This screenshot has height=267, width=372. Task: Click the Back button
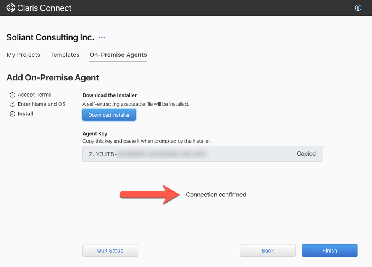268,251
